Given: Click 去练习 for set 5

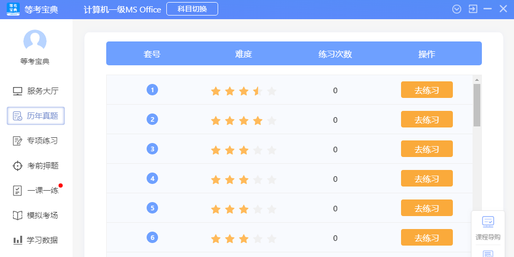Looking at the screenshot, I should 427,208.
